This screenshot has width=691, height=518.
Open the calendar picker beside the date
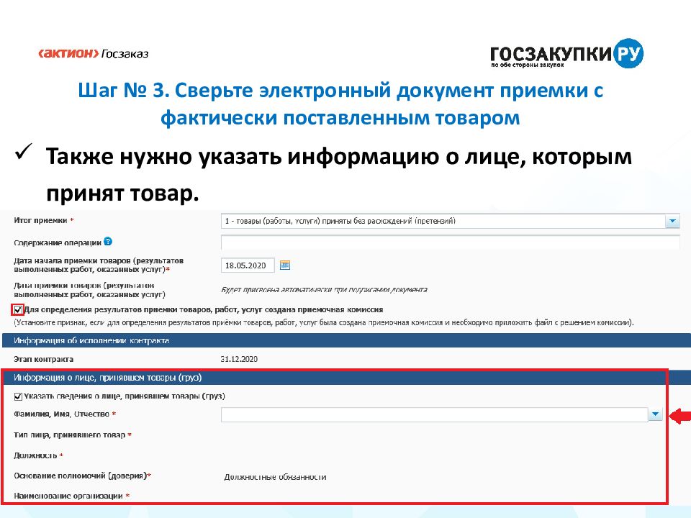click(x=284, y=265)
